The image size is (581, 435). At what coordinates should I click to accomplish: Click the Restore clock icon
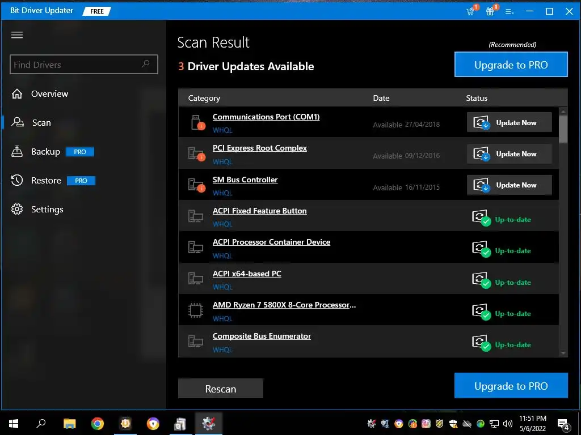tap(17, 180)
